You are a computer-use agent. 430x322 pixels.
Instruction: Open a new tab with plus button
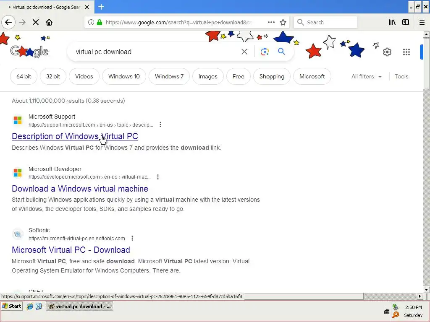pyautogui.click(x=101, y=7)
